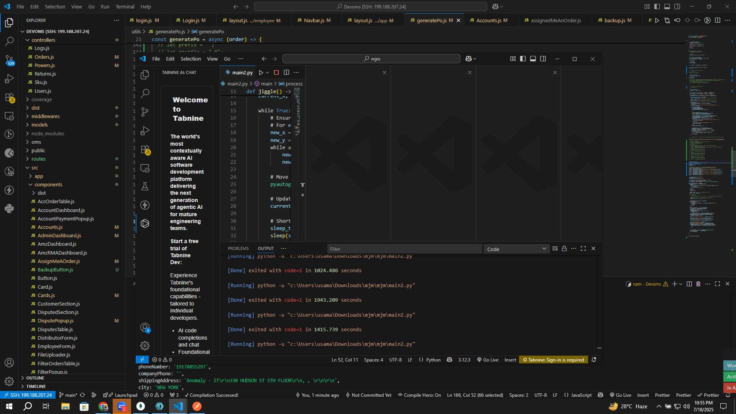Split the generatePo.js editor to the right

pyautogui.click(x=718, y=20)
